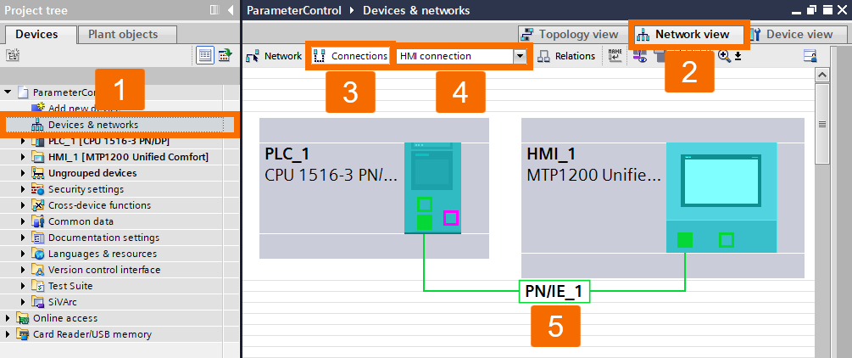Click the table export icon with green arrow
Image resolution: width=852 pixels, height=358 pixels.
(x=225, y=55)
